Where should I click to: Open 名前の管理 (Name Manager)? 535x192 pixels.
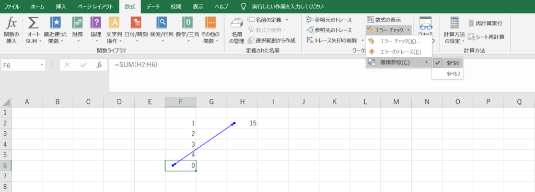pyautogui.click(x=237, y=31)
